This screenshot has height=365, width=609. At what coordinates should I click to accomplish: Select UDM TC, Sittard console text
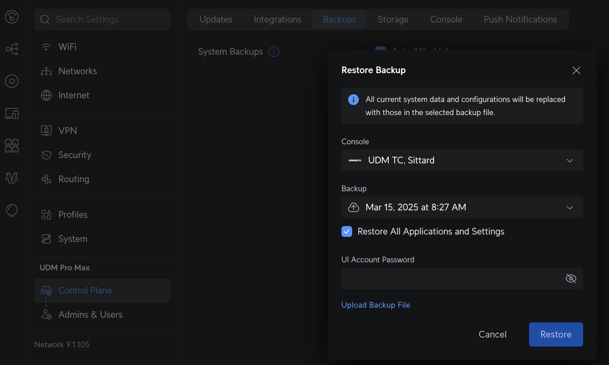tap(401, 160)
